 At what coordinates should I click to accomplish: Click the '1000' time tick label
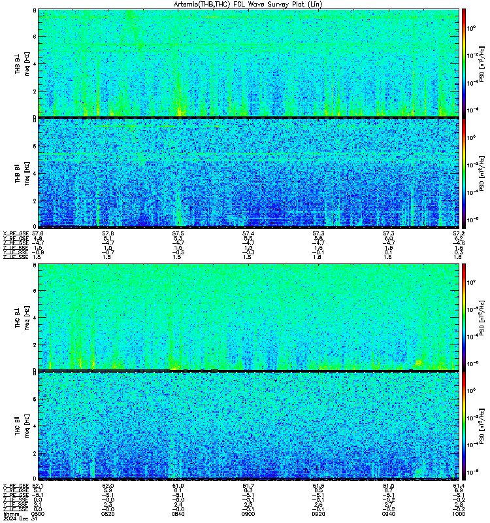point(459,514)
